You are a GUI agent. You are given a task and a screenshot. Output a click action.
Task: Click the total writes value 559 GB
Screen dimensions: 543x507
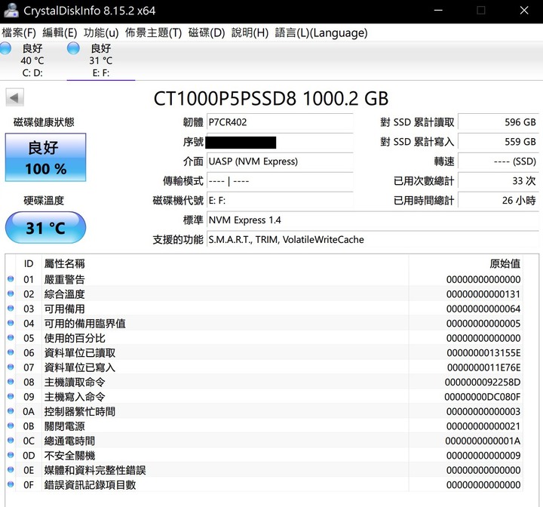(498, 142)
